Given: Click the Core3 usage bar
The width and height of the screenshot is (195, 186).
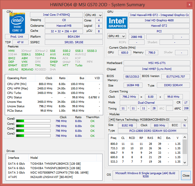Looking at the screenshot, I should 33,136.
